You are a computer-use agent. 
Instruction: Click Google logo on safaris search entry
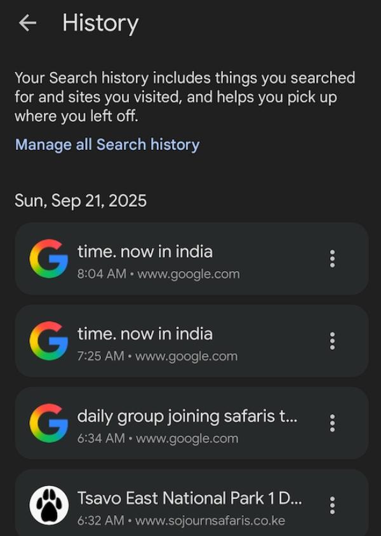(x=48, y=424)
